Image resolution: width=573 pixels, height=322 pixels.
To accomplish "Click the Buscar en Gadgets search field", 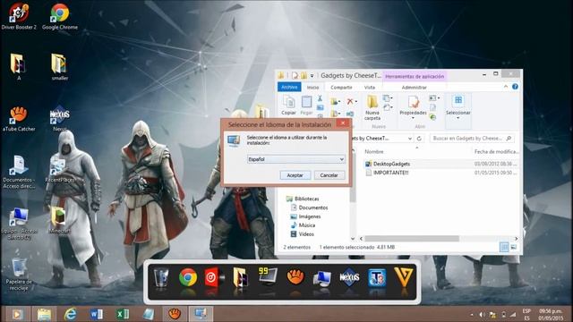I will click(x=472, y=139).
